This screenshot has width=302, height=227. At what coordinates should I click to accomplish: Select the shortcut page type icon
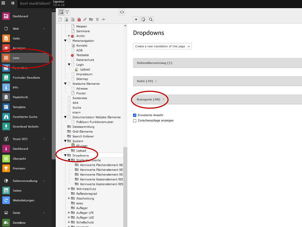pyautogui.click(x=72, y=19)
